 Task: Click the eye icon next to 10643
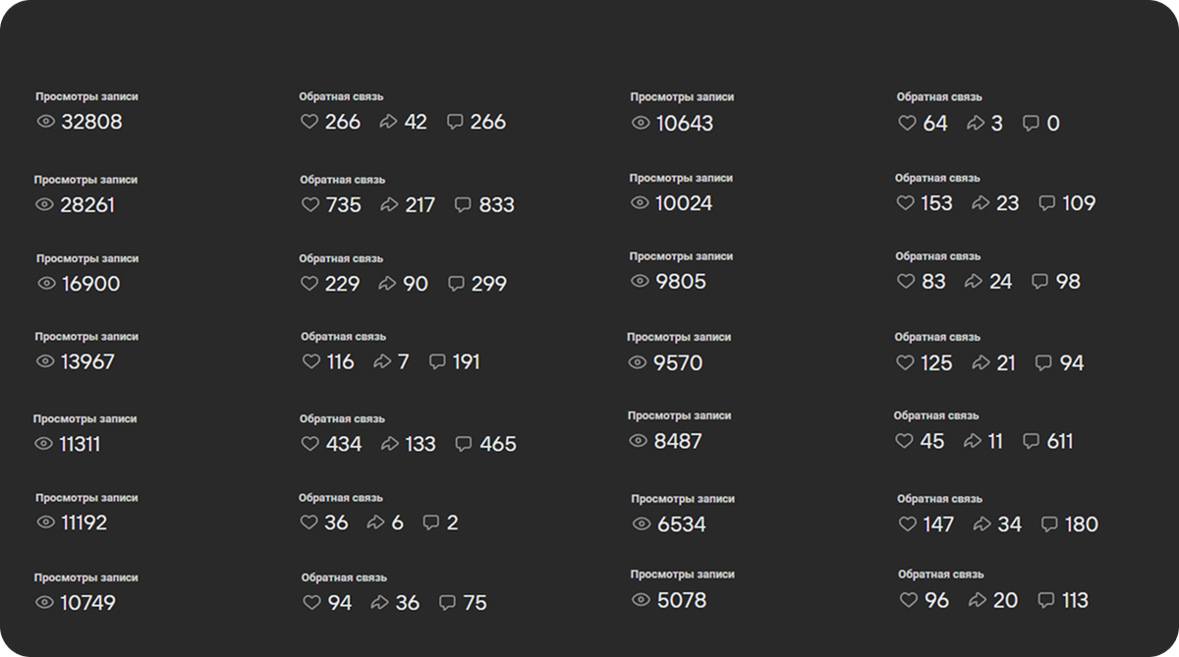tap(641, 123)
